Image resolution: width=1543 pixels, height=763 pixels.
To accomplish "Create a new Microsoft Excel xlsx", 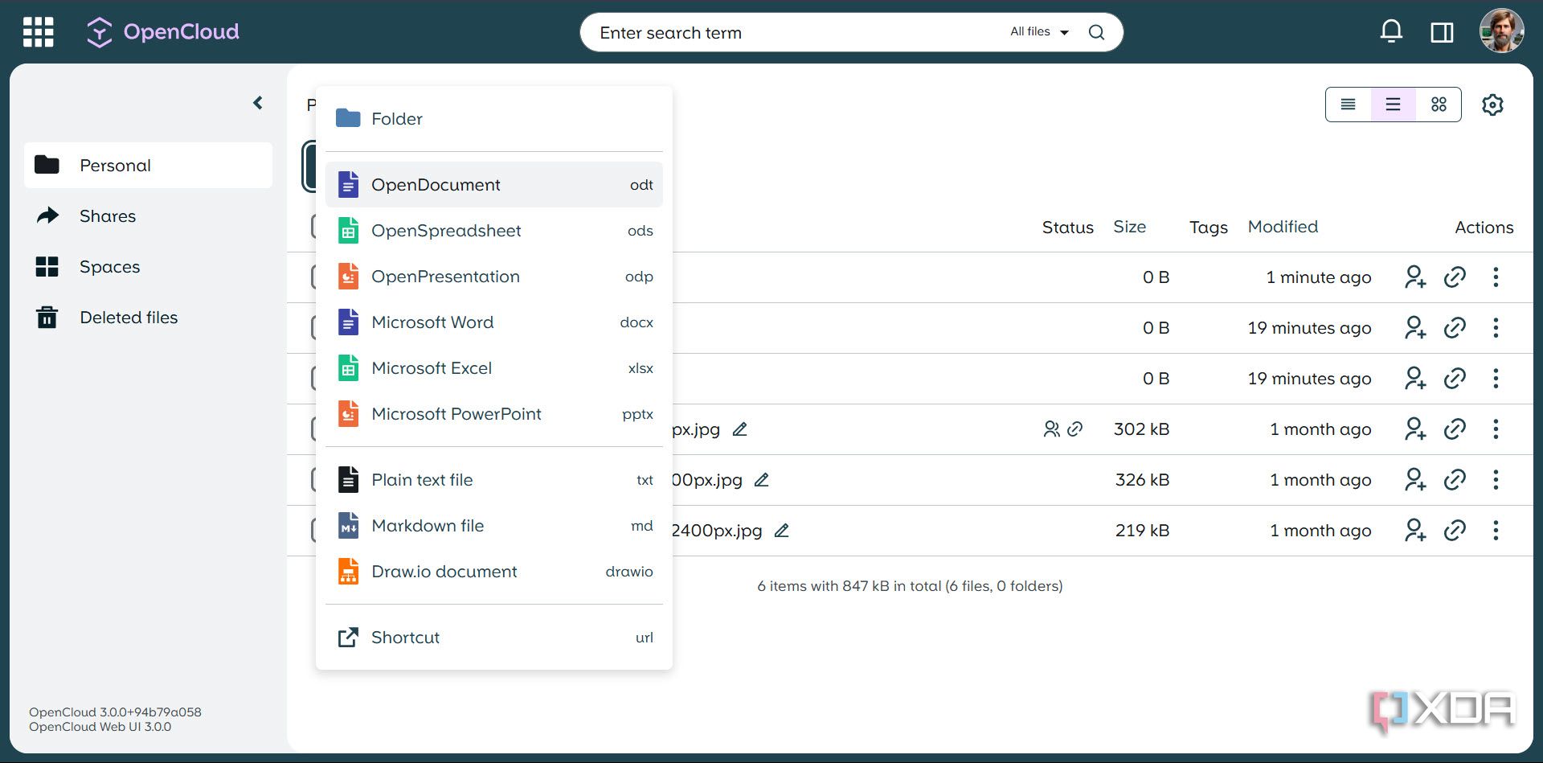I will tap(494, 368).
